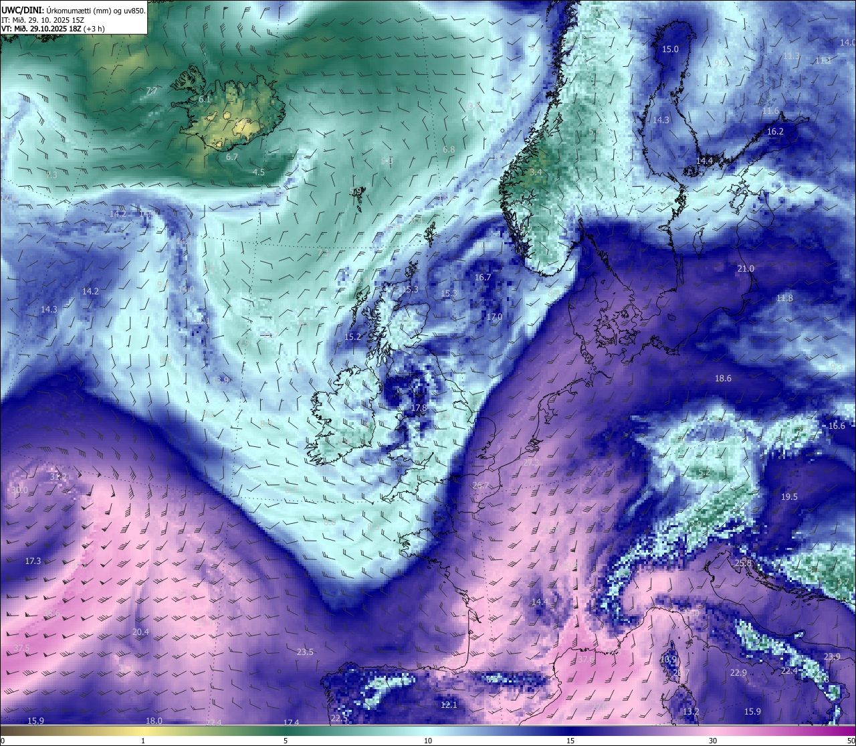Click the VT valid time 18Z line
Viewport: 856px width, 746px height.
coord(53,29)
